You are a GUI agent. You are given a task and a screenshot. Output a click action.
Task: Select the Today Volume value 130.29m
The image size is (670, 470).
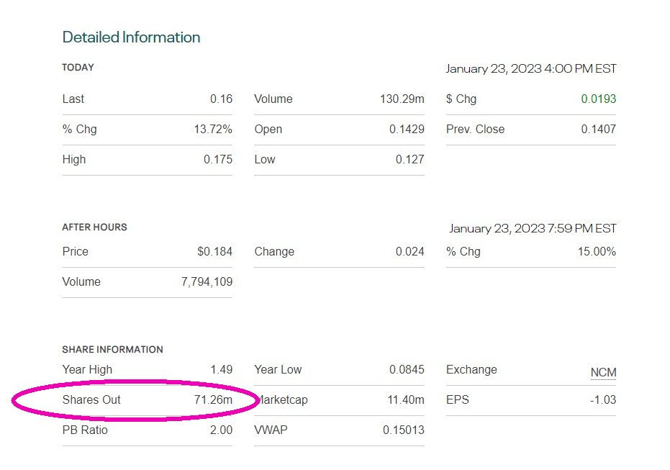click(402, 99)
